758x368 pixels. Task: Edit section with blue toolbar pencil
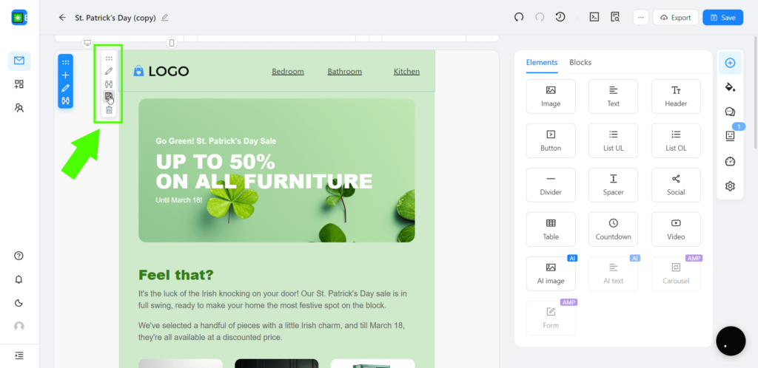(66, 88)
